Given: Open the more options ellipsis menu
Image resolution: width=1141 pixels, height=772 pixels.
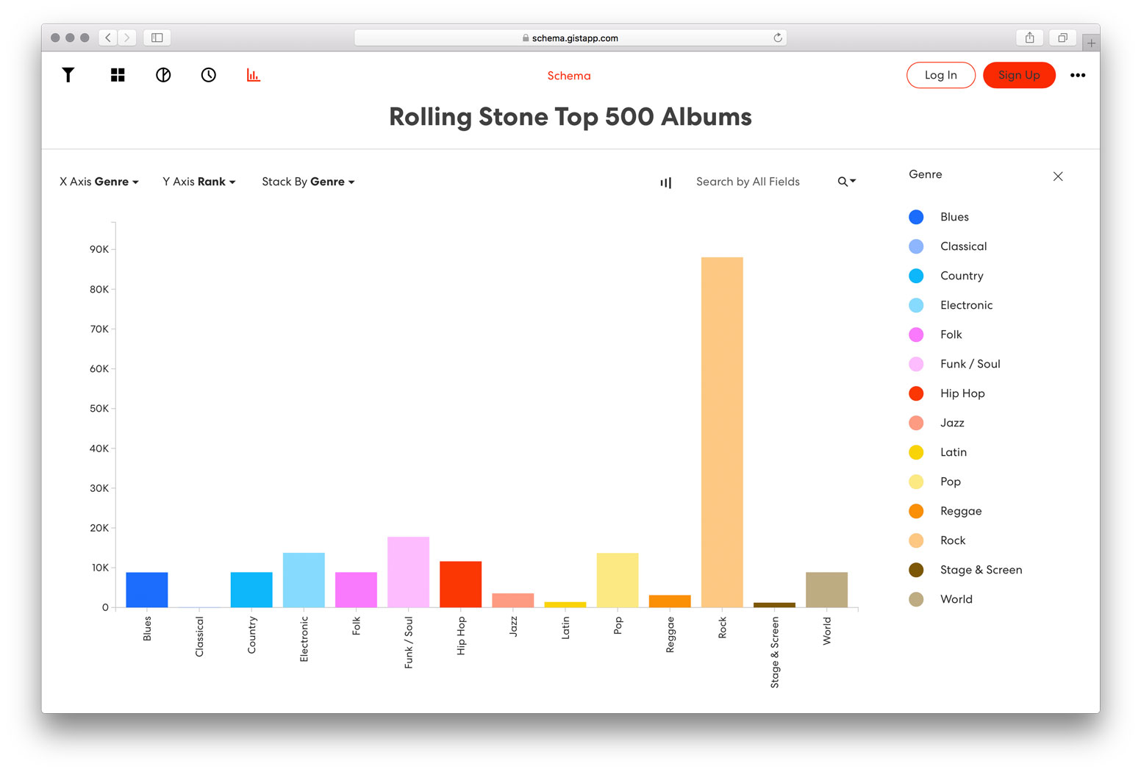Looking at the screenshot, I should tap(1078, 75).
